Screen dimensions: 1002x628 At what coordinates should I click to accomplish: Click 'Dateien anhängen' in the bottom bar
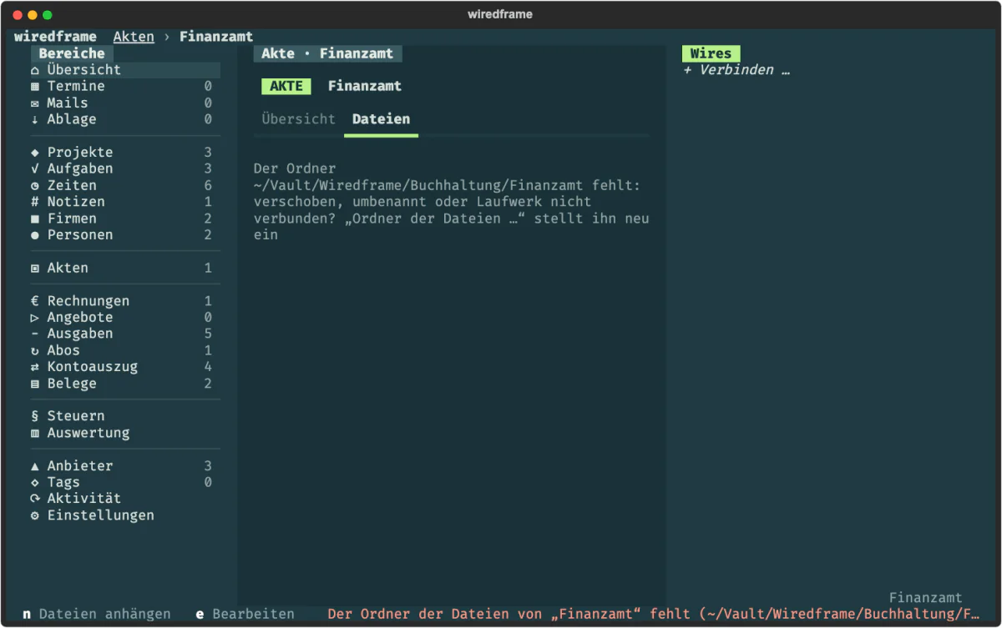(104, 615)
